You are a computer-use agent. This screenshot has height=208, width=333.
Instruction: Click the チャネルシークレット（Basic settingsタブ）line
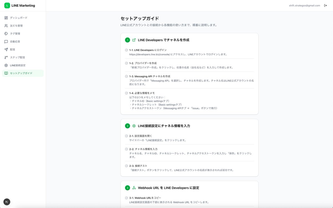pyautogui.click(x=156, y=105)
